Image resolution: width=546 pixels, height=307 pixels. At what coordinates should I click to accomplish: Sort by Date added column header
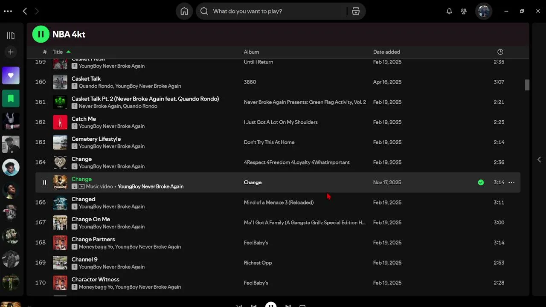[386, 52]
